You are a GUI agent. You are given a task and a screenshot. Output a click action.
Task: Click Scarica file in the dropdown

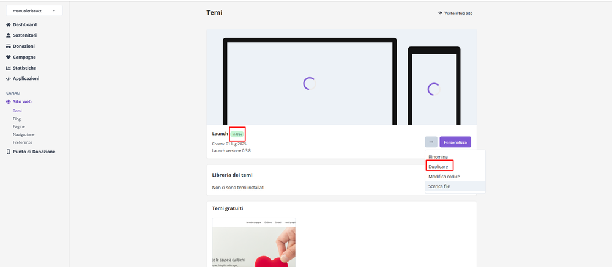pyautogui.click(x=439, y=186)
